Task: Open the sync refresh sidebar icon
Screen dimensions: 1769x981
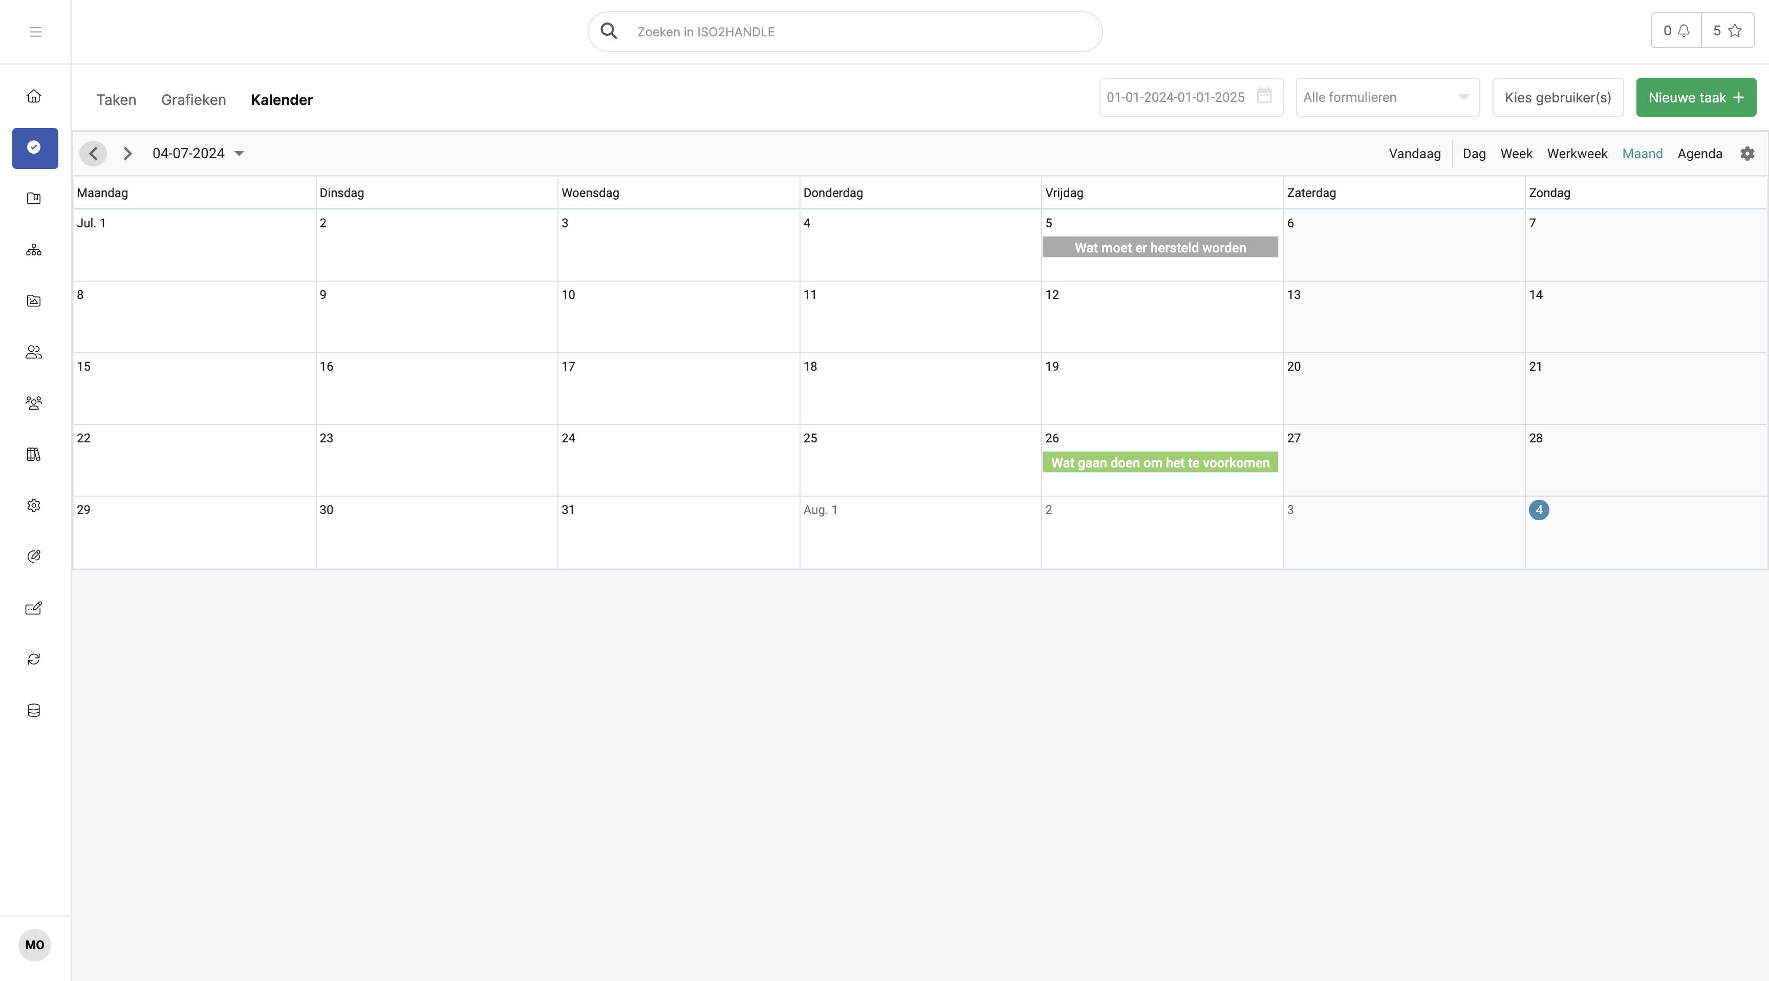Action: pos(34,659)
